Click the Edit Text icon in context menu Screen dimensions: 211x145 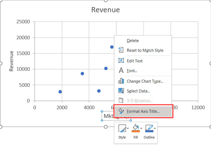121,61
